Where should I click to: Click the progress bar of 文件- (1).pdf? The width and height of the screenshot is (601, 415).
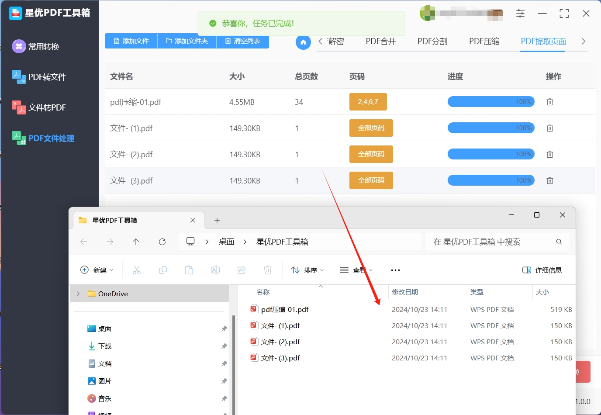[491, 128]
